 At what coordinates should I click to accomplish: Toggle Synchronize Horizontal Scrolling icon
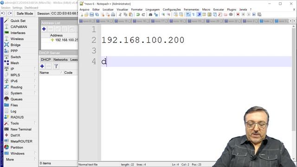click(181, 14)
